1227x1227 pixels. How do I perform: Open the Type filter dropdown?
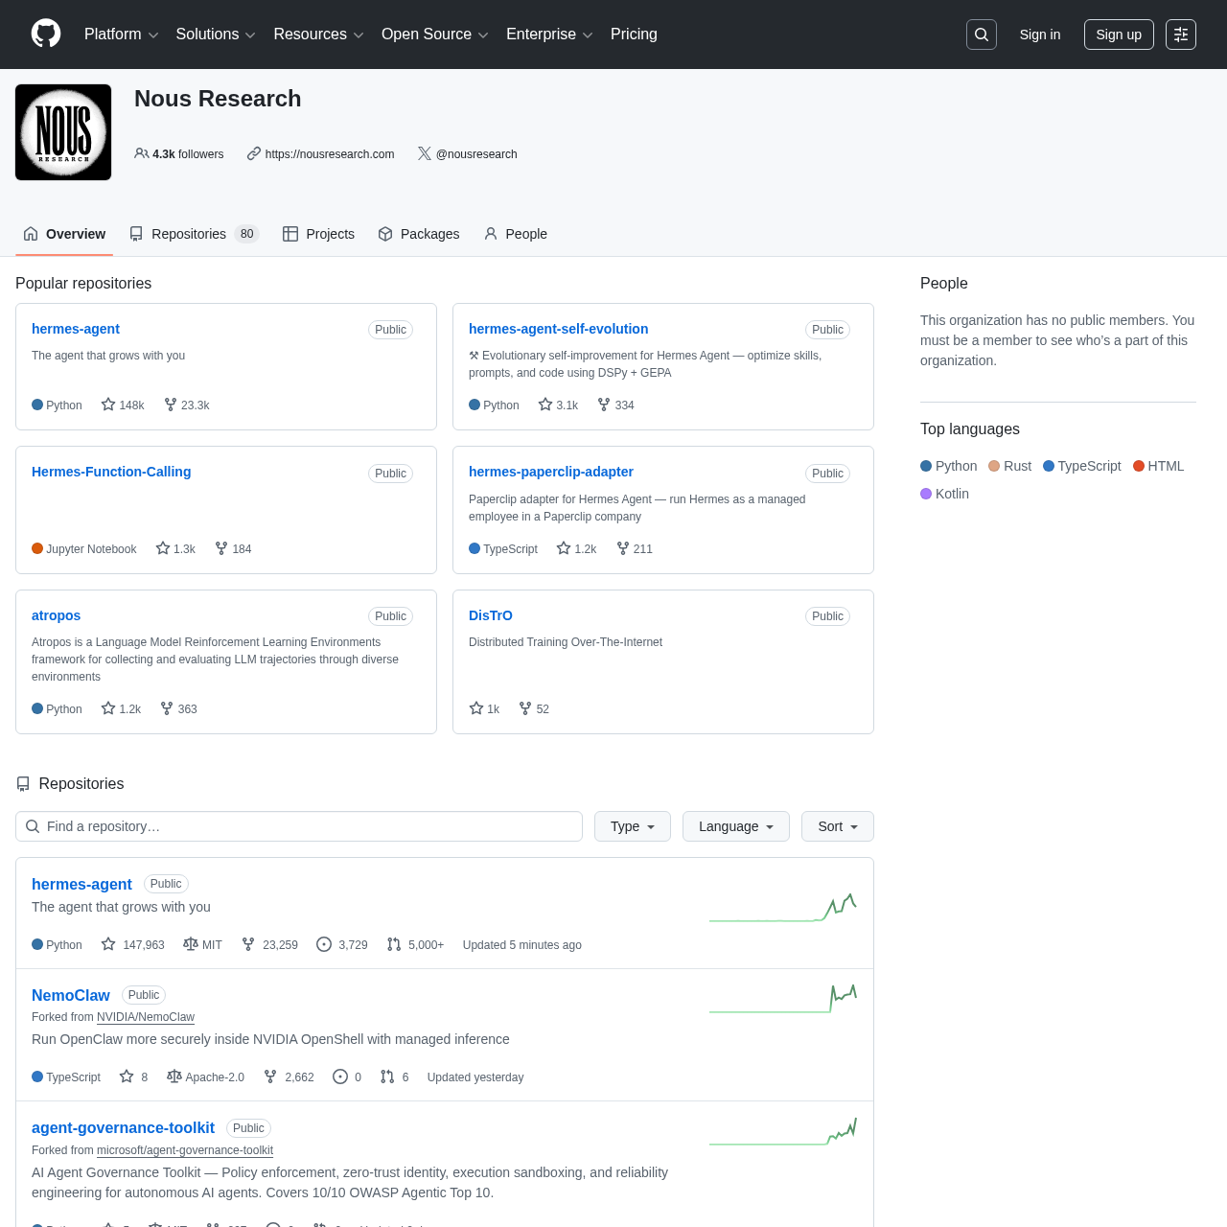(x=633, y=826)
